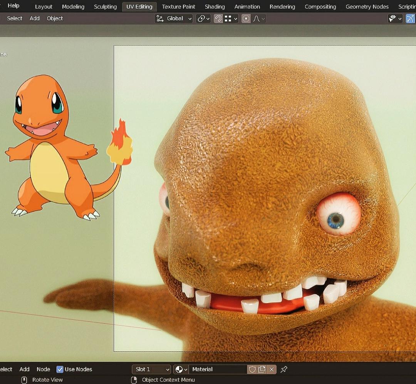Open the Shading workspace tab
Screen dimensions: 416x384
point(215,7)
